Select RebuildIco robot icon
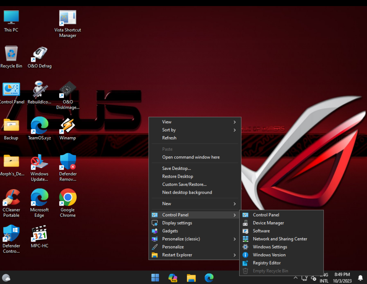 (39, 93)
